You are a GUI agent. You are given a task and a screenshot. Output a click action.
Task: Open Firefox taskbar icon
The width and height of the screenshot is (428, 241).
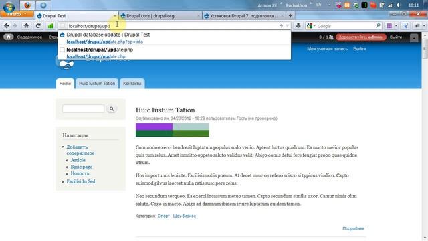tap(27, 5)
